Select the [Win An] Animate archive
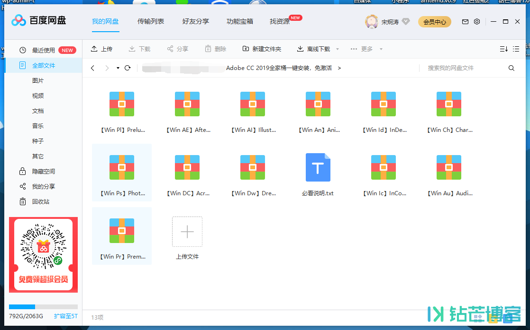The width and height of the screenshot is (530, 330). point(318,112)
